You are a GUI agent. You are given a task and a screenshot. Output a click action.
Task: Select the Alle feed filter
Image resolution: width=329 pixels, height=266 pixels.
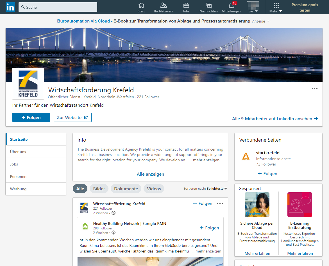pyautogui.click(x=80, y=189)
